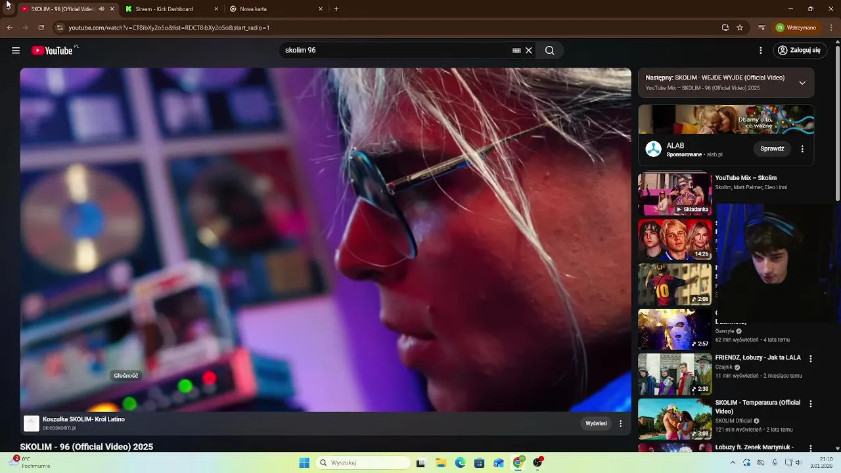The image size is (841, 473).
Task: Play the 2:57 Gawryle video thumbnail
Action: click(x=675, y=330)
